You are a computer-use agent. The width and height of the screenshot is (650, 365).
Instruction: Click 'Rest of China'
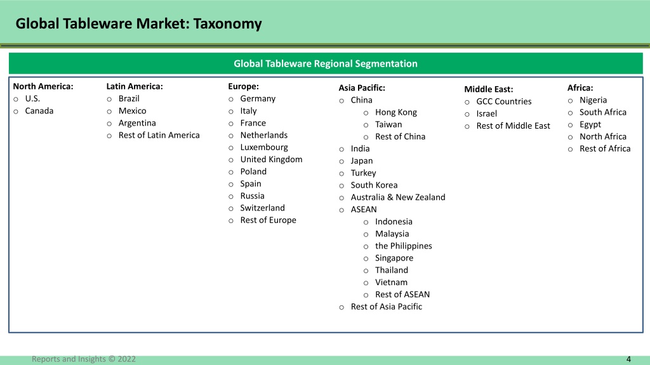tap(400, 137)
